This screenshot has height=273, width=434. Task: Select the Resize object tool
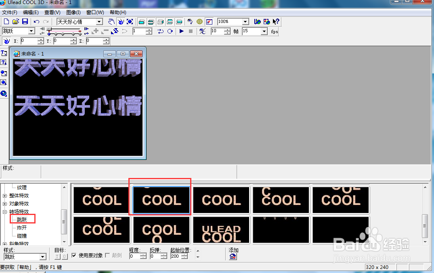pyautogui.click(x=130, y=21)
